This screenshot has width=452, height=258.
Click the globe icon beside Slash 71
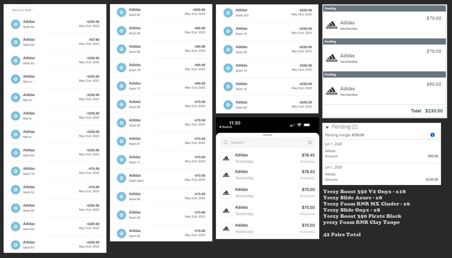121,160
